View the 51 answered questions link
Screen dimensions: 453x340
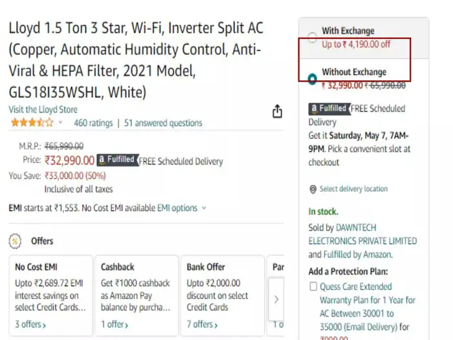pos(163,122)
